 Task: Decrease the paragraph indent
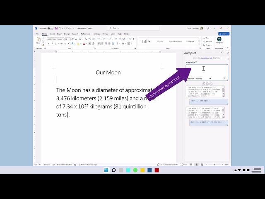click(116, 39)
